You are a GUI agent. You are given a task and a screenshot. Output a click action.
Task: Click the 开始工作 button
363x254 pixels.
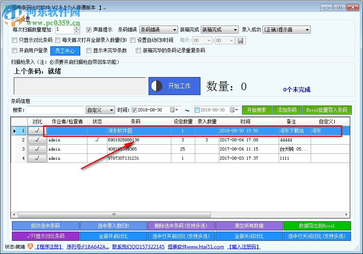pyautogui.click(x=175, y=86)
